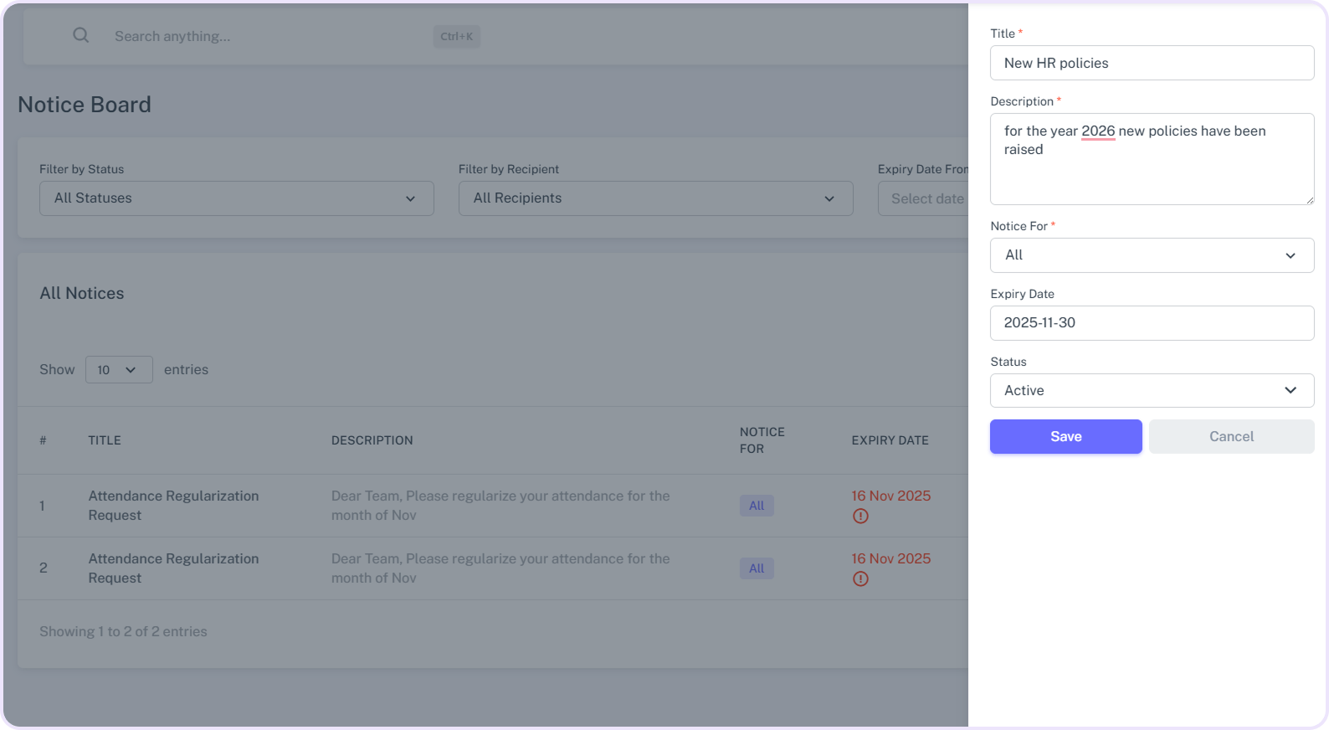
Task: Open the Filter by Status dropdown
Action: pos(236,198)
